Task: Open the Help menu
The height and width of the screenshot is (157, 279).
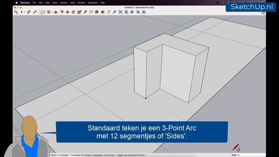Action: pyautogui.click(x=102, y=3)
